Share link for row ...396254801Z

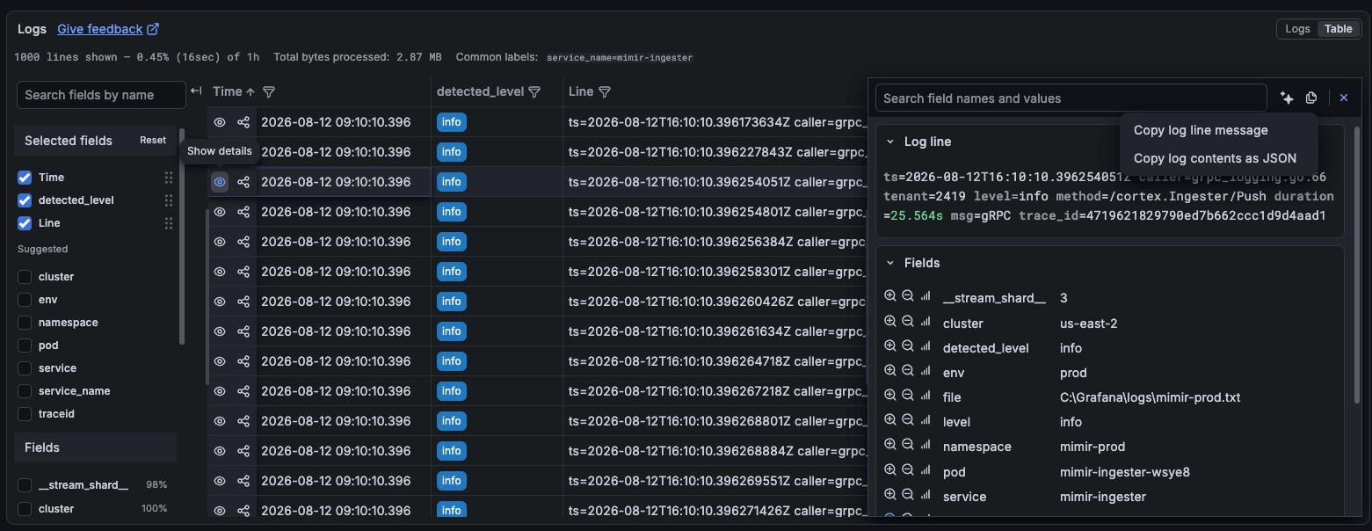coord(243,212)
